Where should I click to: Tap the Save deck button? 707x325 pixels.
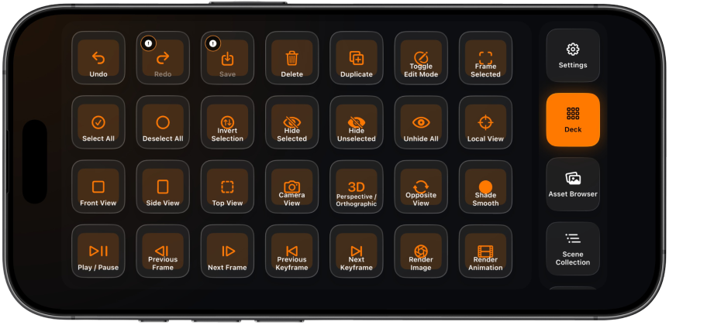point(227,57)
